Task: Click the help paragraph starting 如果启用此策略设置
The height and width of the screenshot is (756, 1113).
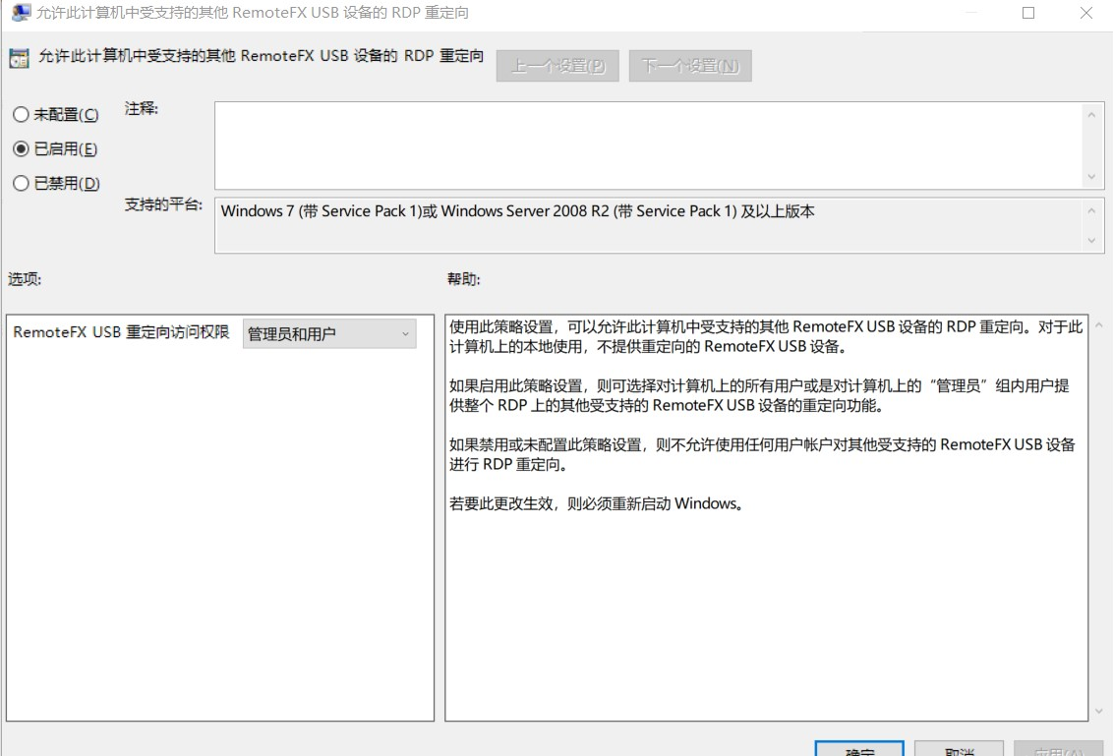Action: point(759,395)
